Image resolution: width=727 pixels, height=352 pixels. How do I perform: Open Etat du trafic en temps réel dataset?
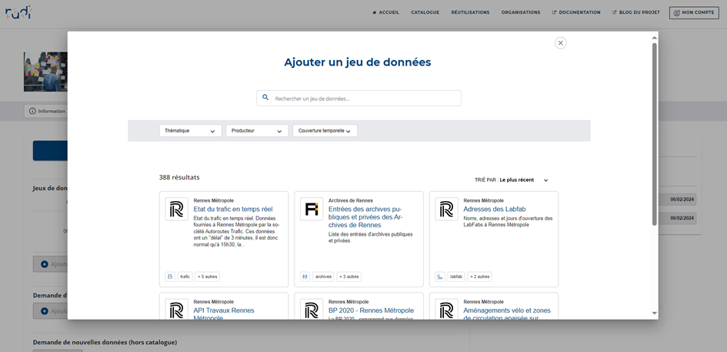coord(233,209)
